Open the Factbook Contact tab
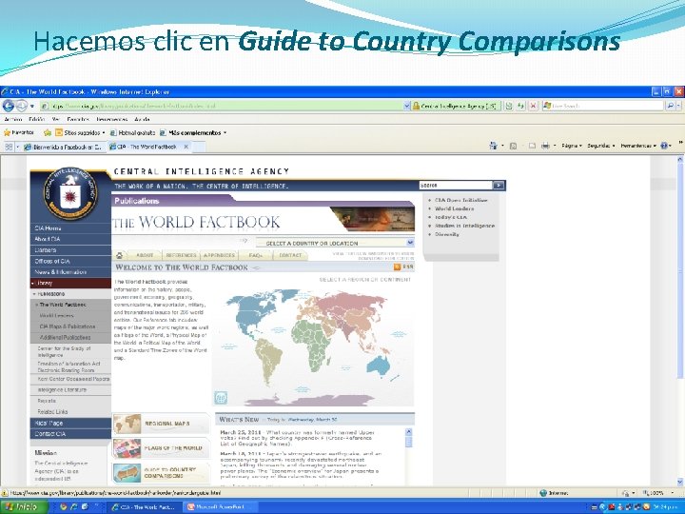This screenshot has height=514, width=685. point(290,255)
